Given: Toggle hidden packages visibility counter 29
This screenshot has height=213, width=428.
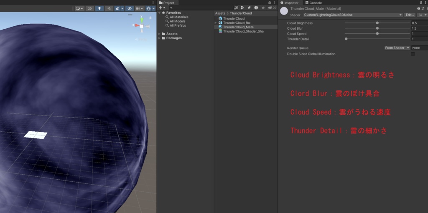Looking at the screenshot, I should click(x=272, y=8).
